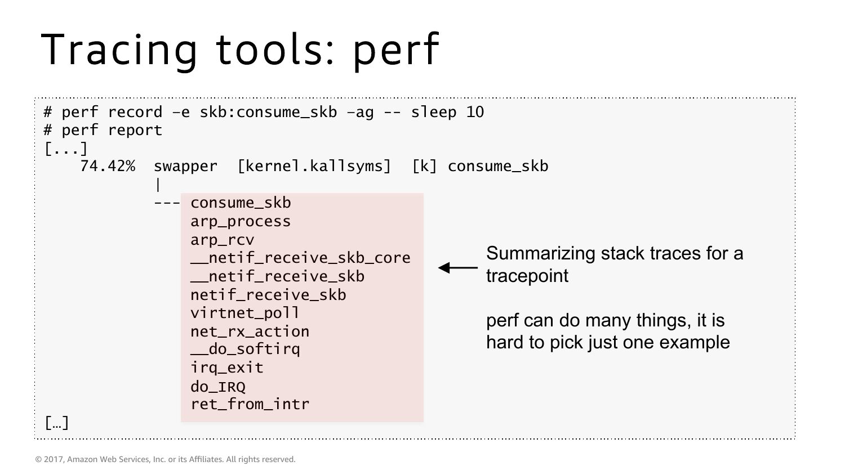The width and height of the screenshot is (845, 475).
Task: Select the word "swapper" in the output
Action: (185, 167)
